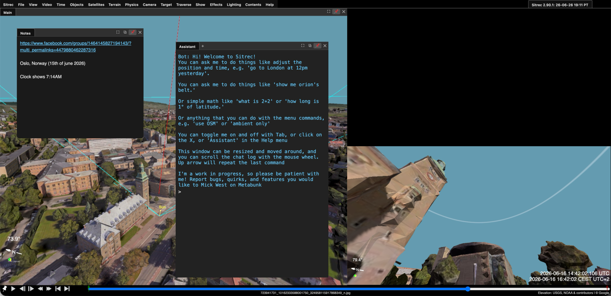Click the CEST UTC+2 local time readout
The height and width of the screenshot is (296, 611).
click(x=569, y=279)
